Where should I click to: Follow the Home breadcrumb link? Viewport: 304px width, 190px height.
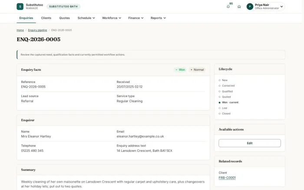tap(20, 30)
